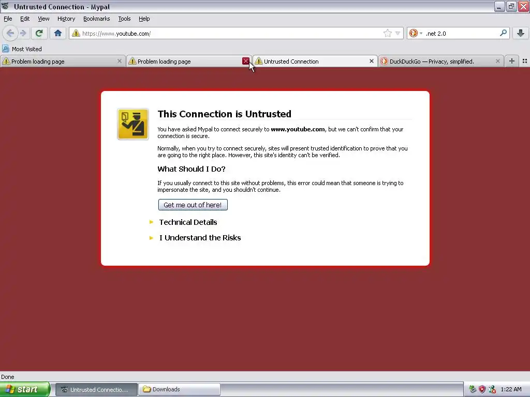Restore down the Mypal window
530x397 pixels.
511,6
